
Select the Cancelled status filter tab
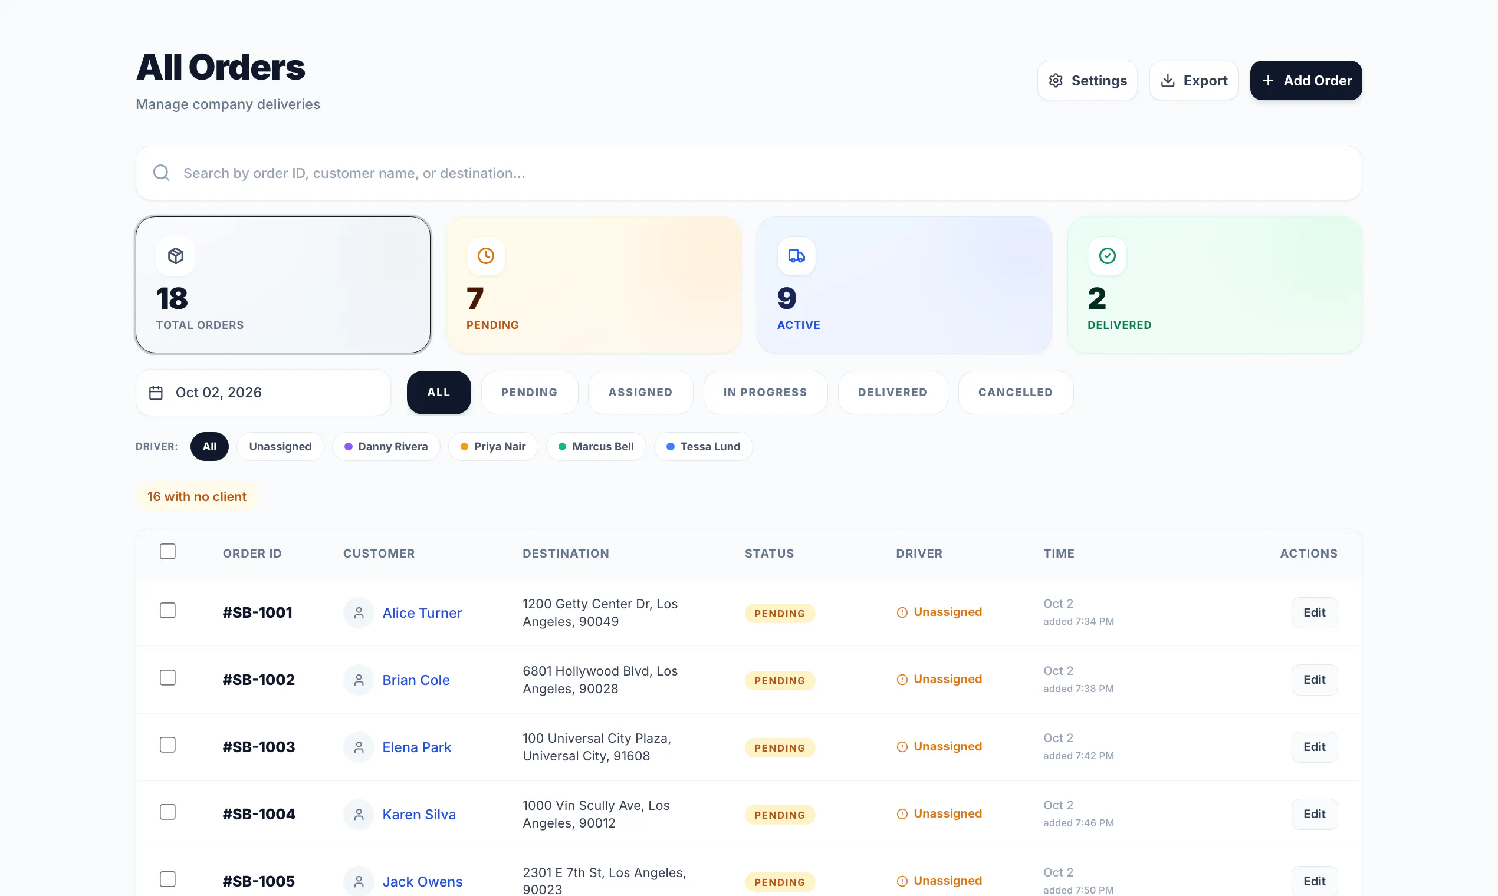[1016, 393]
